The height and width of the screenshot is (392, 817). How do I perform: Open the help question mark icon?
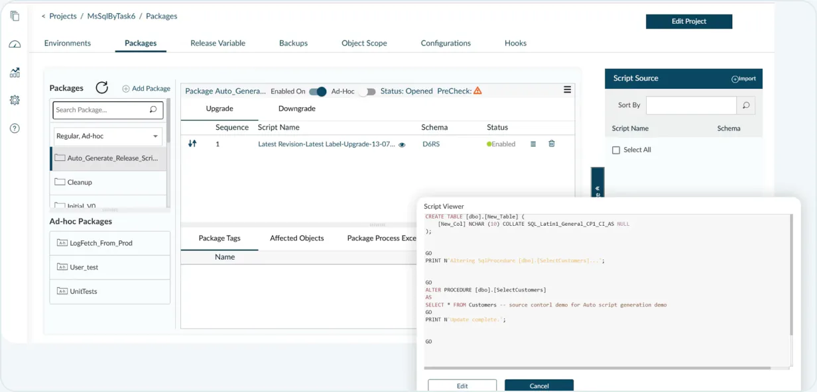15,128
